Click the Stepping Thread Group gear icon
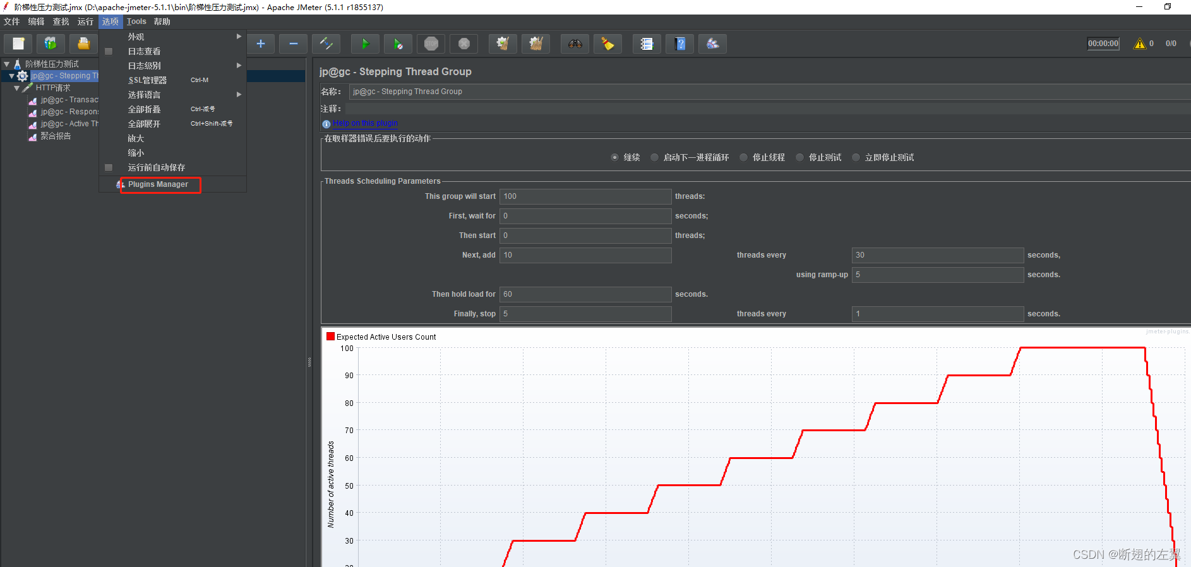 pyautogui.click(x=23, y=76)
